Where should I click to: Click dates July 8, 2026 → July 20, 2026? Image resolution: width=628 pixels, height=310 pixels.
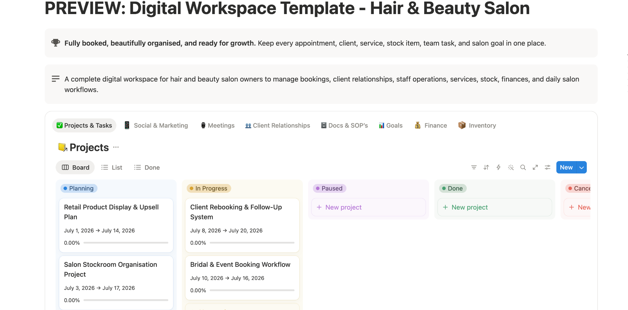tap(226, 230)
